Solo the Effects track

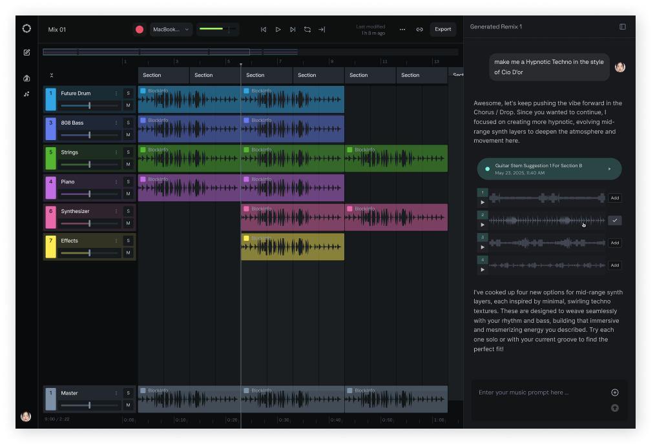point(129,241)
